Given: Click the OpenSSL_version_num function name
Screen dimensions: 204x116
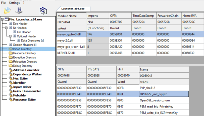Looking at the screenshot, I should coord(155,100).
